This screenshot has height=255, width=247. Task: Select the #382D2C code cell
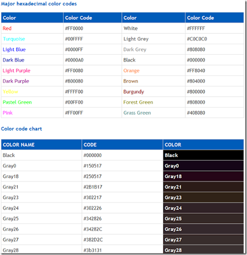[x=123, y=240]
